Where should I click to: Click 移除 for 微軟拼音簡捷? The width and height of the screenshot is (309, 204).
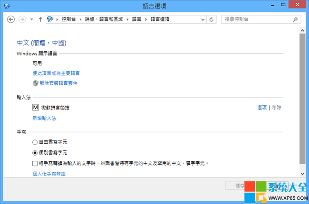[x=277, y=108]
